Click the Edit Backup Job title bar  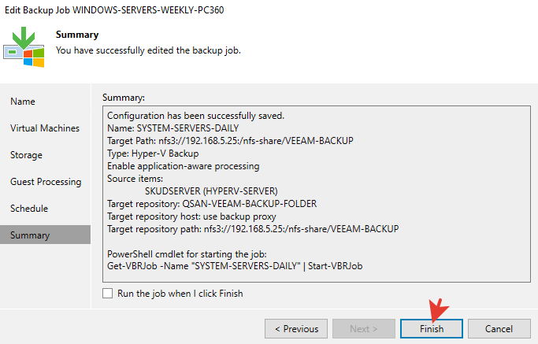coord(117,10)
